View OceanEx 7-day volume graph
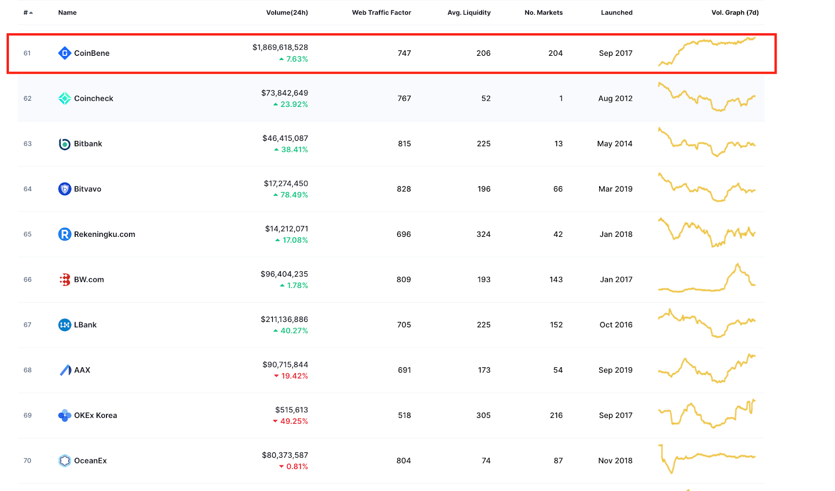The width and height of the screenshot is (835, 491). [x=707, y=459]
